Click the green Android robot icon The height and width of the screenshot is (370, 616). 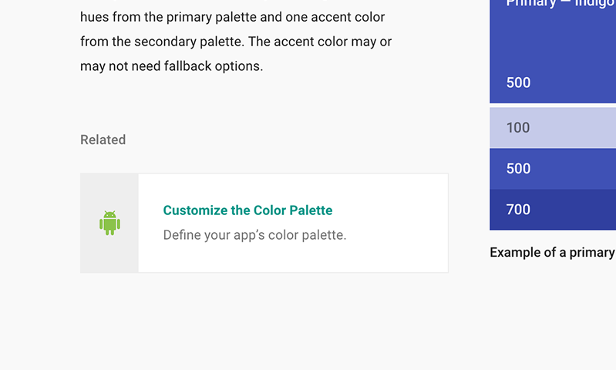click(x=109, y=223)
